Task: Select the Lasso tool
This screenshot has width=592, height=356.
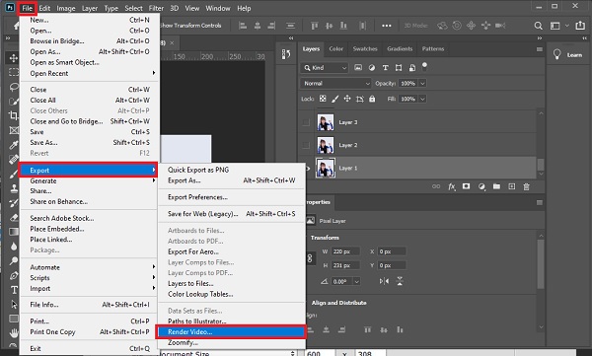Action: click(14, 87)
